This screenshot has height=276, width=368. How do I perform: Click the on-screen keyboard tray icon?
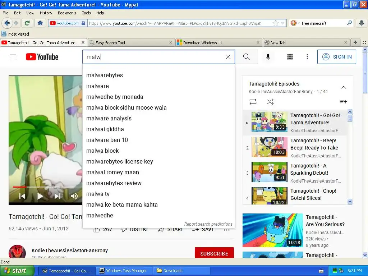[321, 271]
